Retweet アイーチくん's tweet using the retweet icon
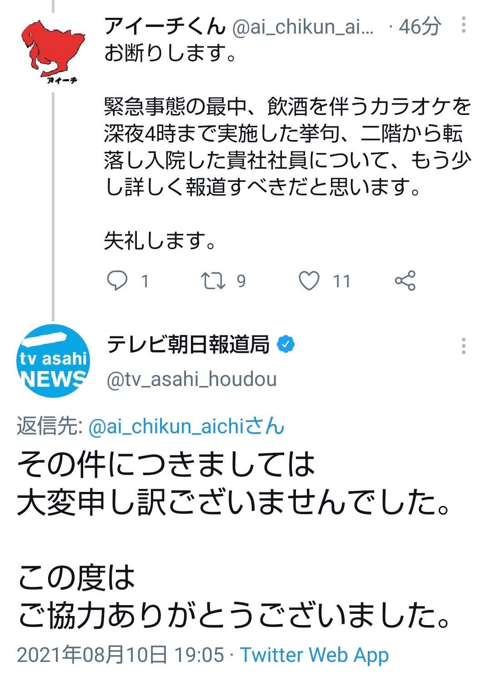This screenshot has height=681, width=491. 213,280
